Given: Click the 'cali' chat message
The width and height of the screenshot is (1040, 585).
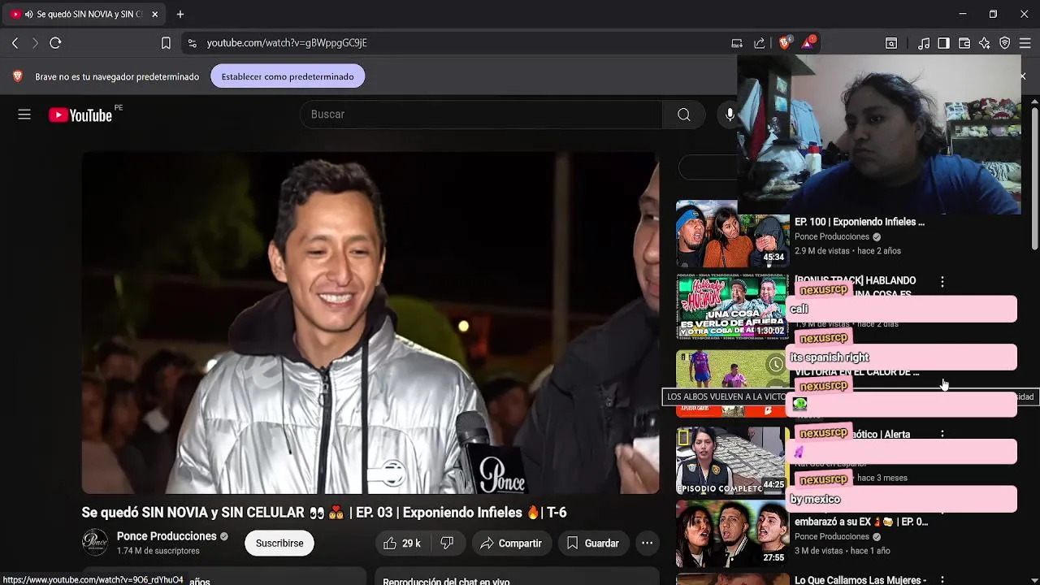Looking at the screenshot, I should pos(902,309).
